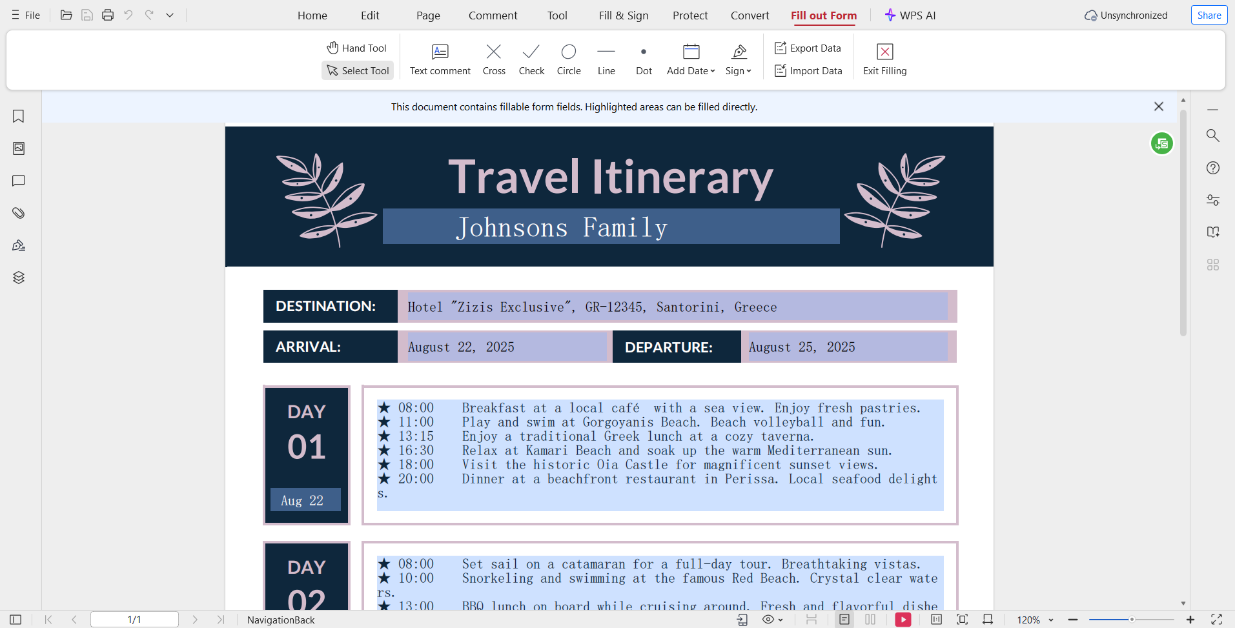Click the Redo arrow icon
The width and height of the screenshot is (1235, 628).
coord(149,15)
